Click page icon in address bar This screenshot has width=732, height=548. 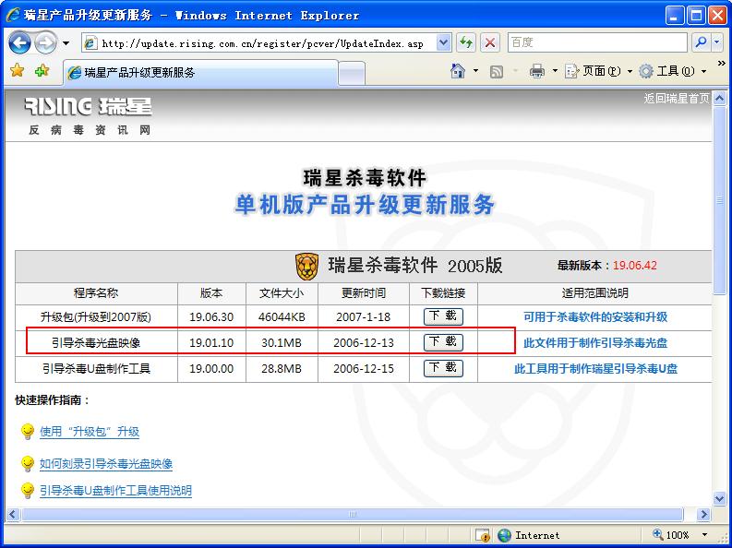point(90,43)
